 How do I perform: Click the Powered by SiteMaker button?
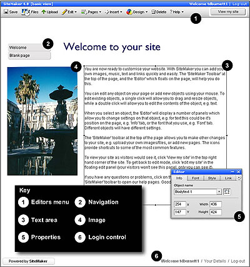(29, 261)
